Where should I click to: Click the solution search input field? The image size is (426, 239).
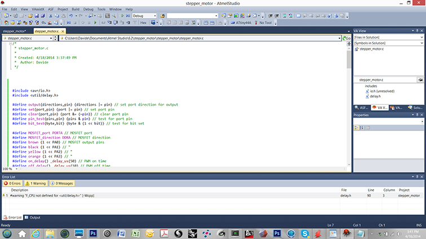coord(192,16)
